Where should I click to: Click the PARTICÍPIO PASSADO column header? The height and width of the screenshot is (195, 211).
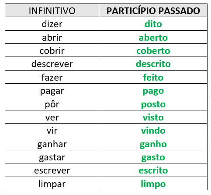[x=153, y=11]
